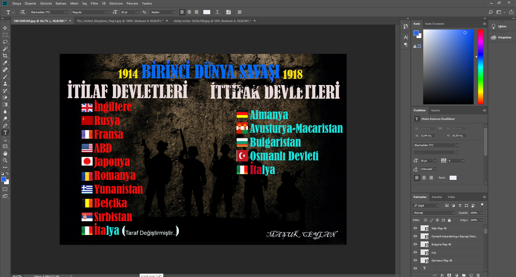This screenshot has height=277, width=516.
Task: Open the Eğitim panel
Action: coord(502,27)
